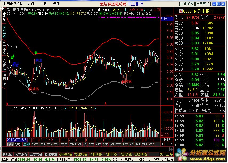Image resolution: width=228 pixels, height=163 pixels.
Task: Click the red S marker under month 6
Action: pos(106,104)
